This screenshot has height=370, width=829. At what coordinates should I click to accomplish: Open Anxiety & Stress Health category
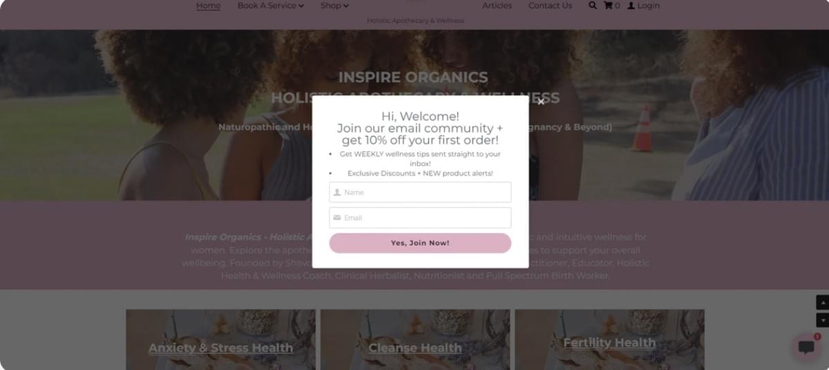(220, 348)
